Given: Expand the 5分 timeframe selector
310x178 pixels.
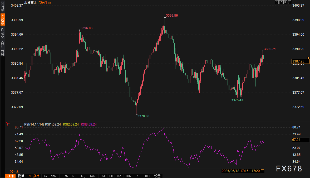Looking at the screenshot, I should pos(14,171).
